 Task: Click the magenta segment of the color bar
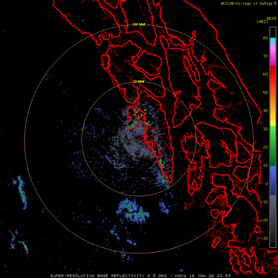click(273, 57)
